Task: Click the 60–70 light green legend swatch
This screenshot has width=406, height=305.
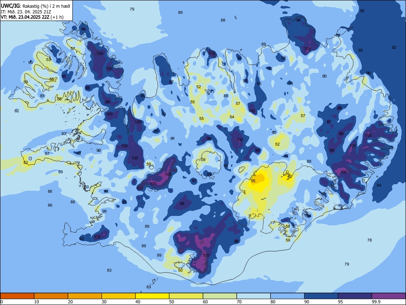Action: 220,296
